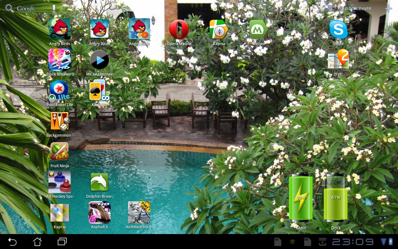The width and height of the screenshot is (398, 249).
Task: Tap the green shield notification icon
Action: pyautogui.click(x=293, y=242)
